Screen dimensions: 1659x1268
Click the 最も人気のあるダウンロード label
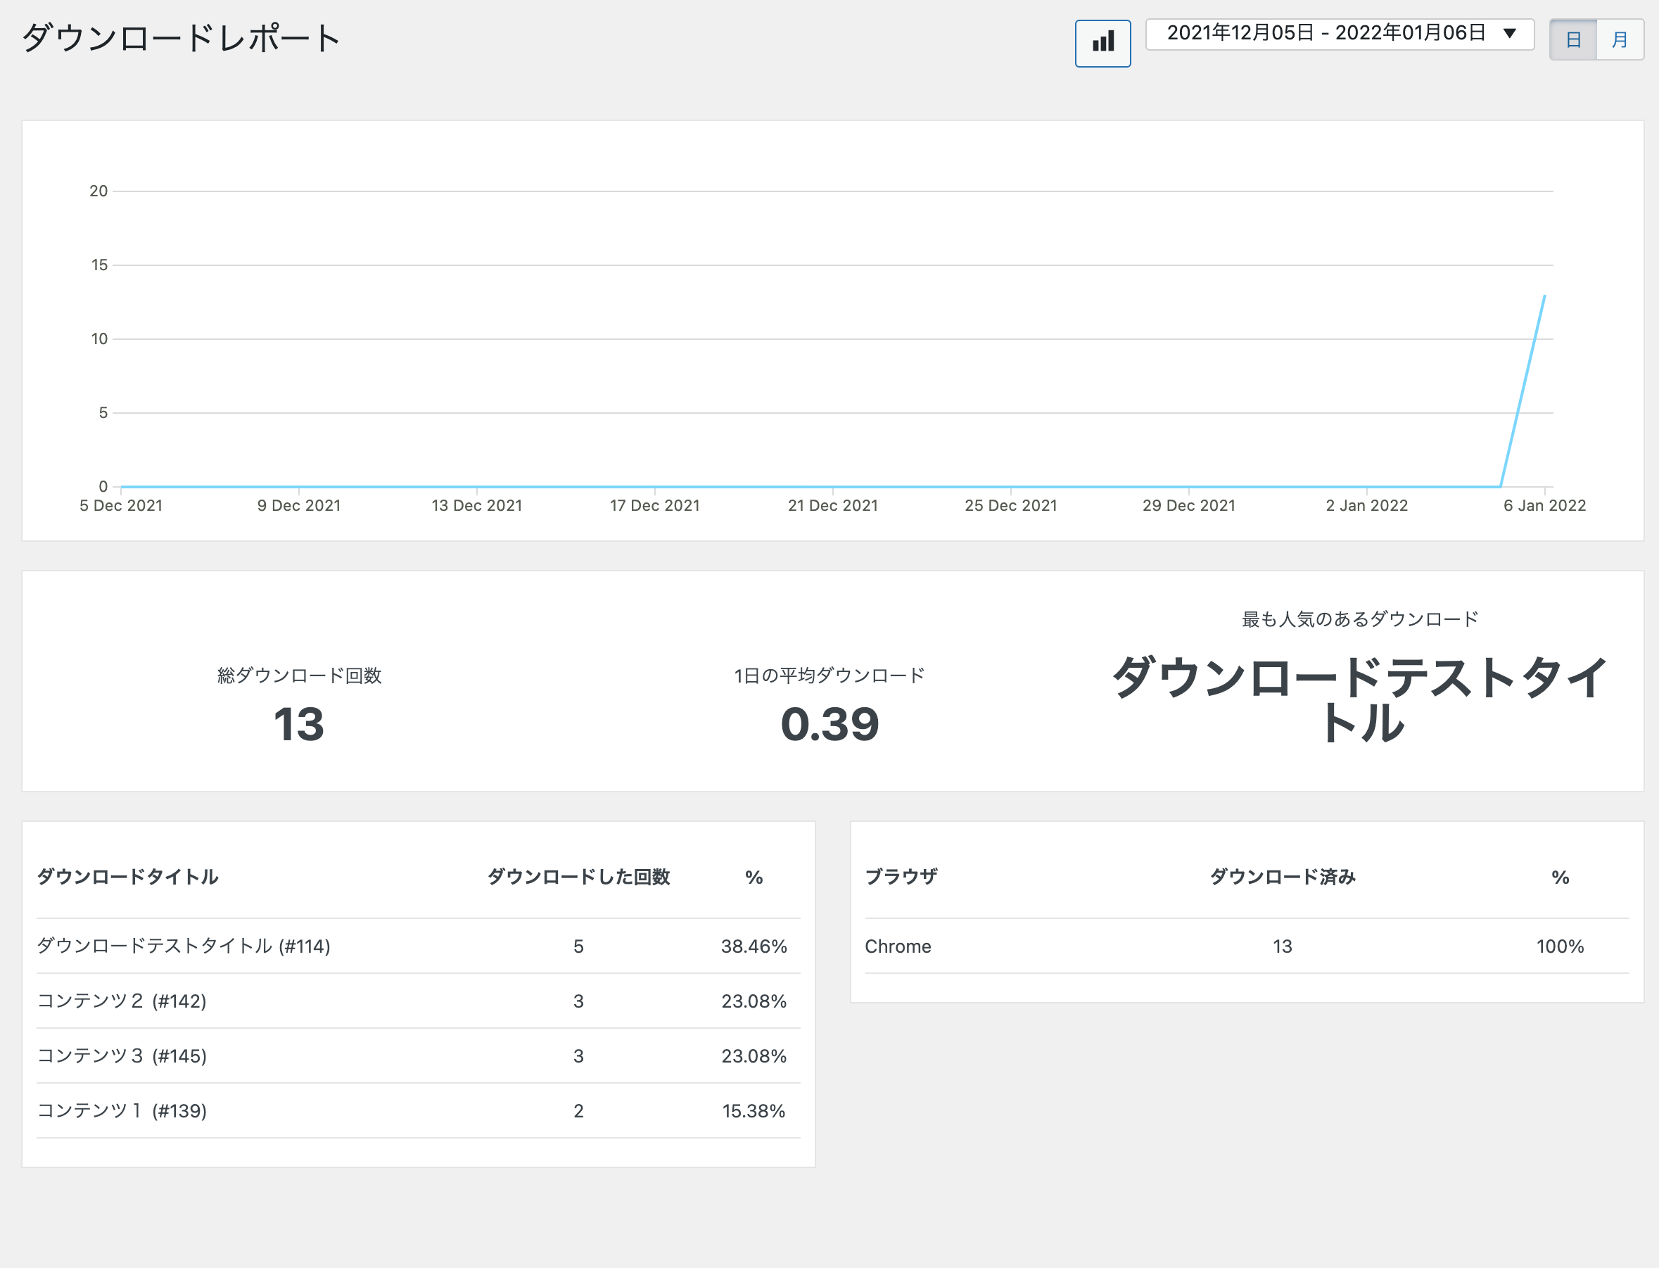(1360, 620)
